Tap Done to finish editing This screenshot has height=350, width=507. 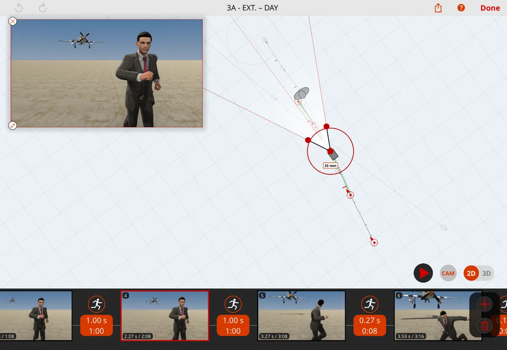click(x=490, y=8)
